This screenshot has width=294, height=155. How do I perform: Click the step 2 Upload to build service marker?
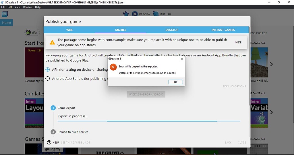click(x=53, y=132)
